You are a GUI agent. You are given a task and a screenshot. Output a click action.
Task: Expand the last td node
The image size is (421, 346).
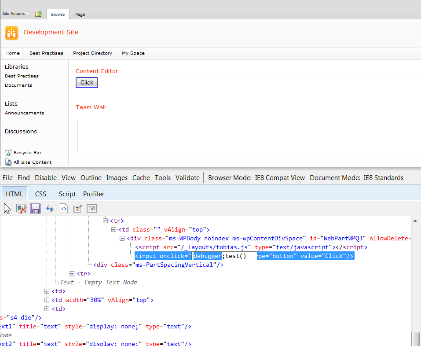tap(47, 309)
